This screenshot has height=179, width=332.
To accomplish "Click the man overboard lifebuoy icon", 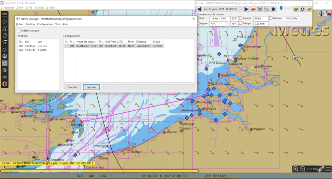I will (x=5, y=84).
